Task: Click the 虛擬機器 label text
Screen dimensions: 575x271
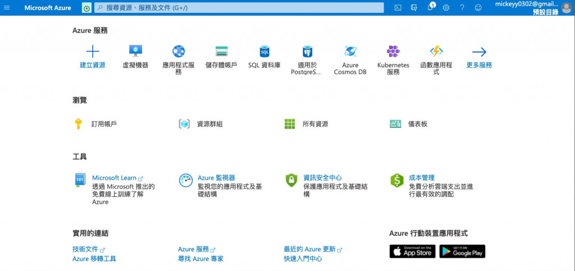Action: [136, 65]
